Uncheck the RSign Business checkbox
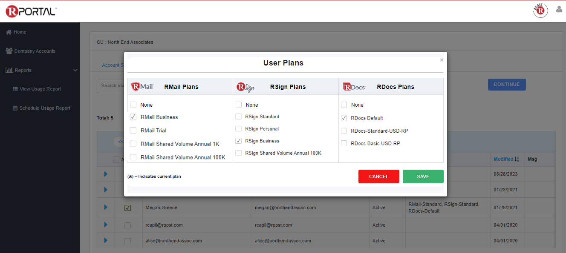The image size is (566, 253). click(239, 141)
